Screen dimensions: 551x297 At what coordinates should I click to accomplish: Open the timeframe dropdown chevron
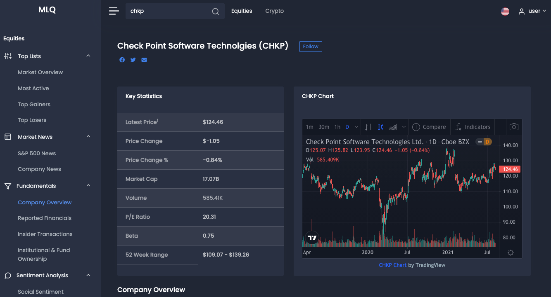[x=356, y=127]
